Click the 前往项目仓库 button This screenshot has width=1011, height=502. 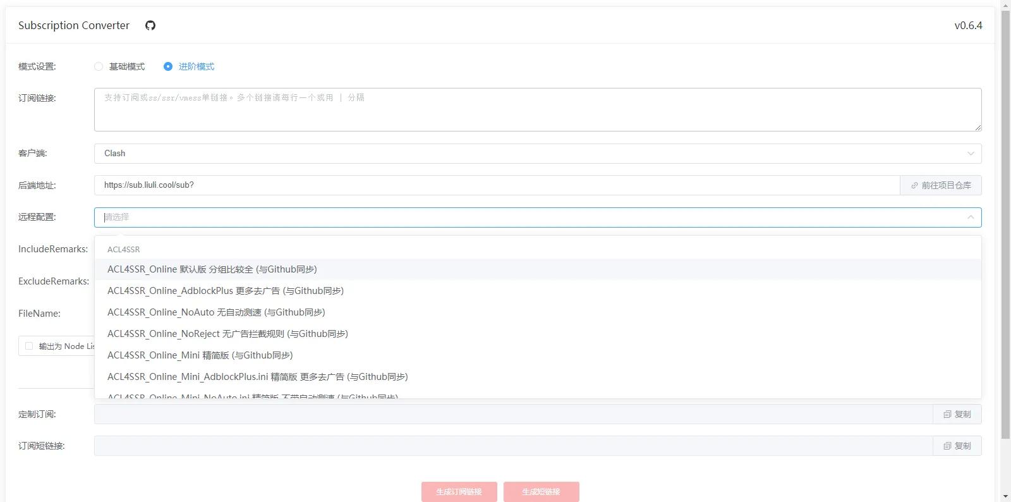tap(941, 185)
